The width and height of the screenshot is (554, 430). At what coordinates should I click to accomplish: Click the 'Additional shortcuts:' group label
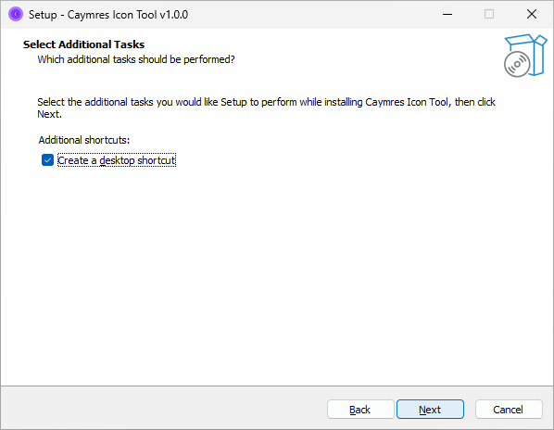[84, 140]
